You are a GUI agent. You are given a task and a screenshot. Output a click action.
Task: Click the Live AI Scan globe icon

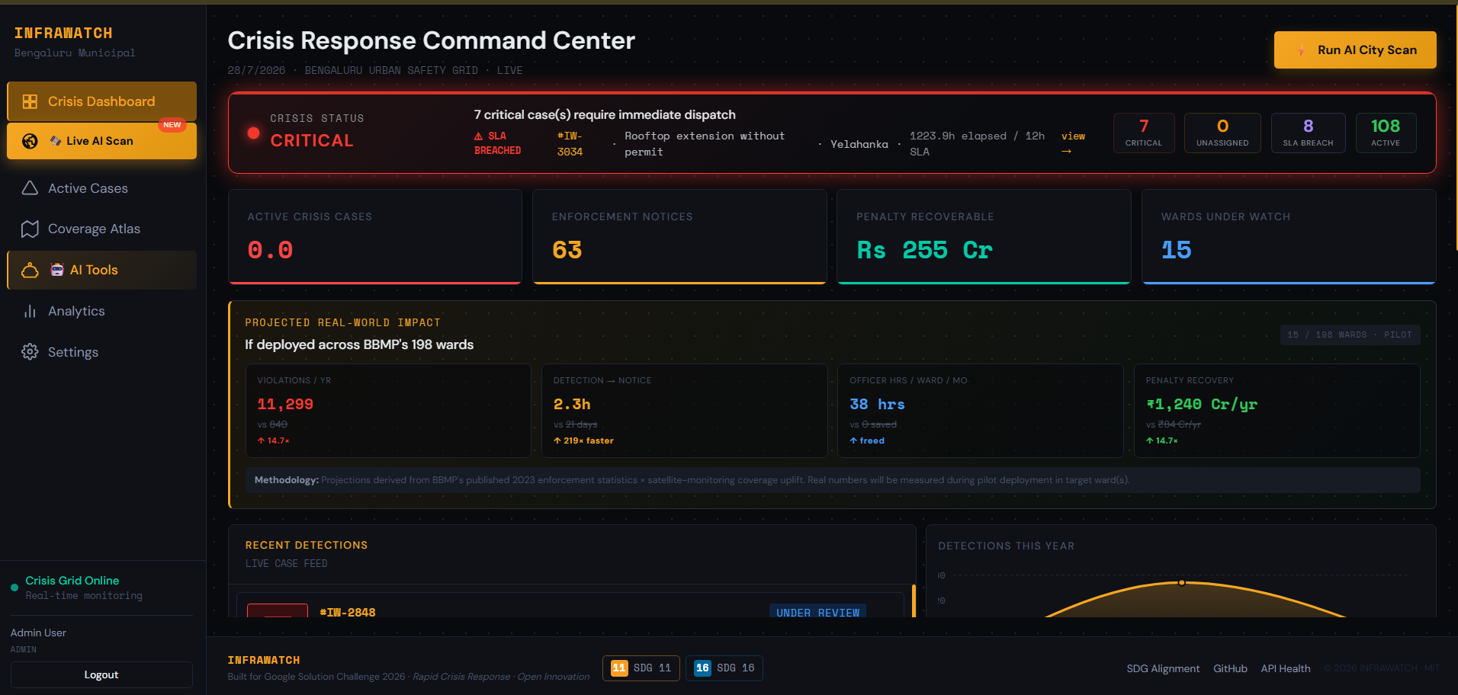[x=30, y=141]
